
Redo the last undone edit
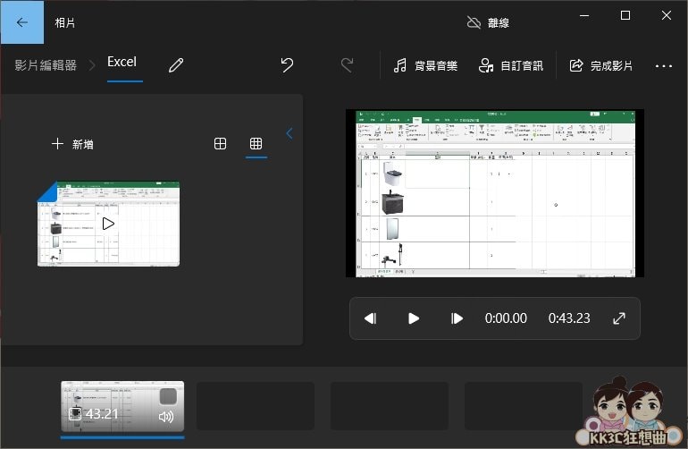347,65
